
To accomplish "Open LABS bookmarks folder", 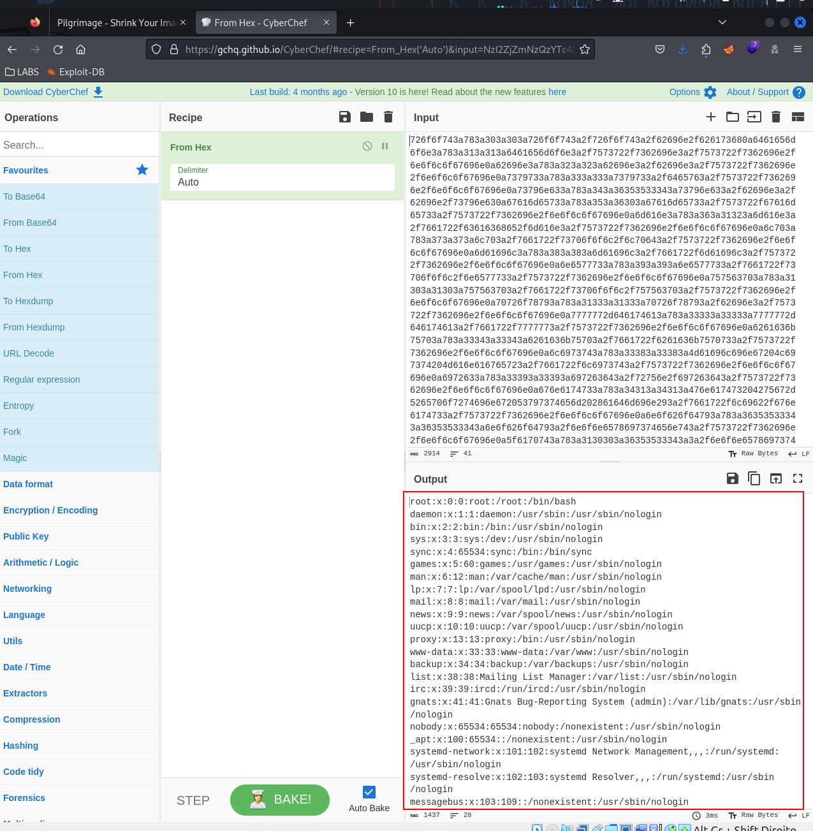I will point(22,72).
